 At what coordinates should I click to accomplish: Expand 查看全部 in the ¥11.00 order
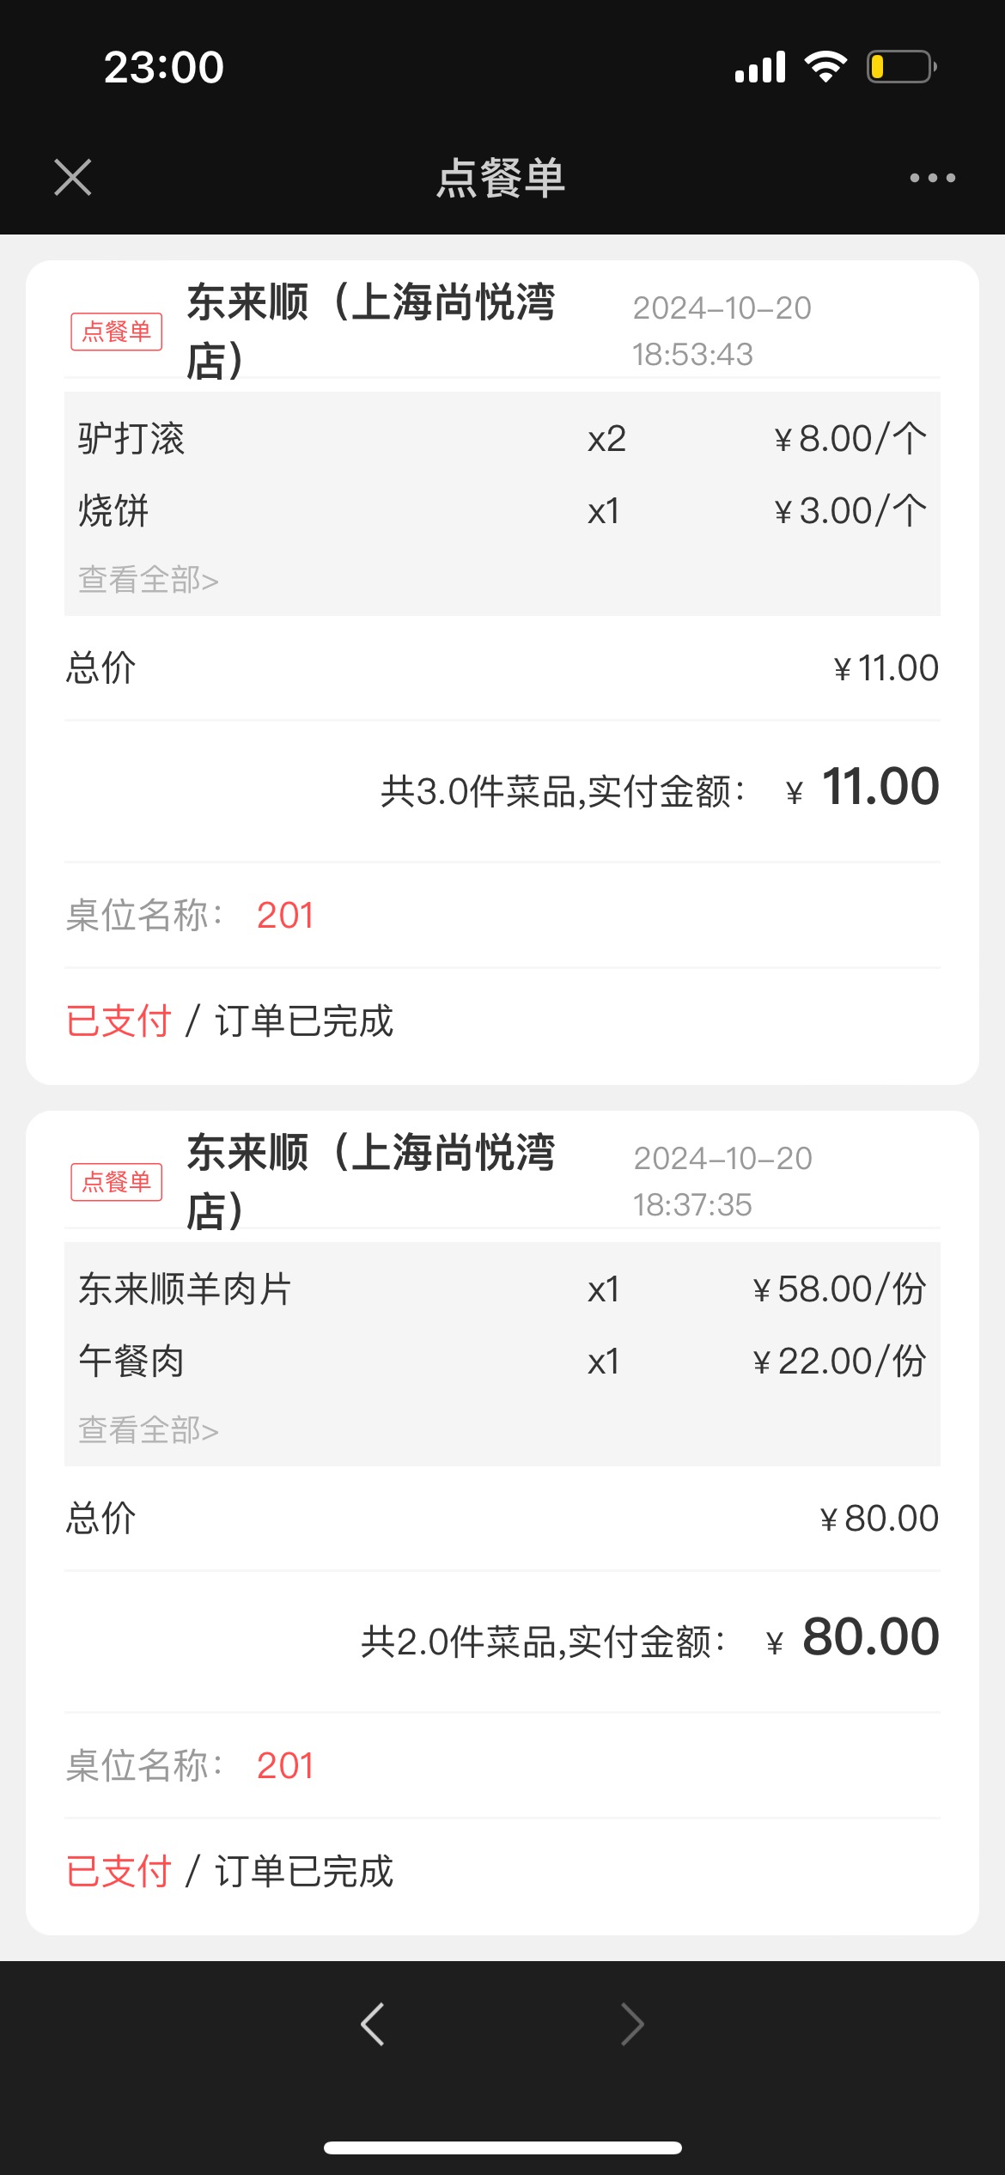coord(149,580)
